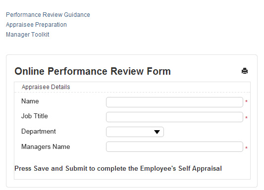
Task: Select the Appraisee Details section header
Action: (x=46, y=87)
